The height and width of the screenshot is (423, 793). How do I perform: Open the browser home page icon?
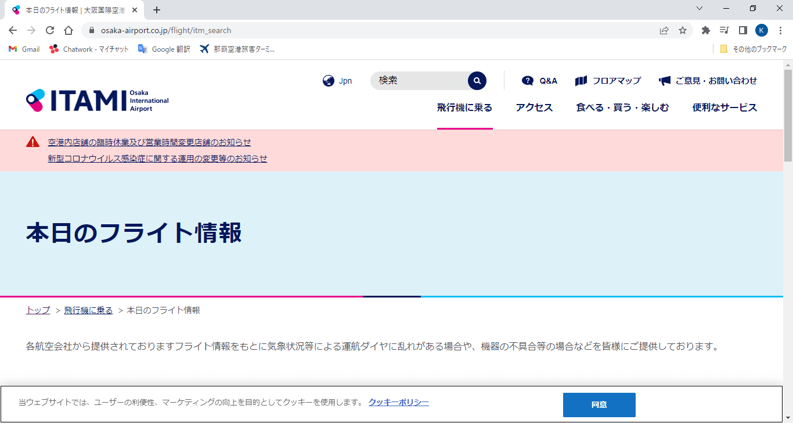69,30
